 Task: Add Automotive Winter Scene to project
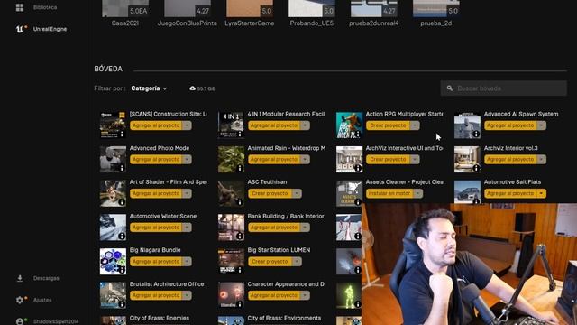click(156, 227)
